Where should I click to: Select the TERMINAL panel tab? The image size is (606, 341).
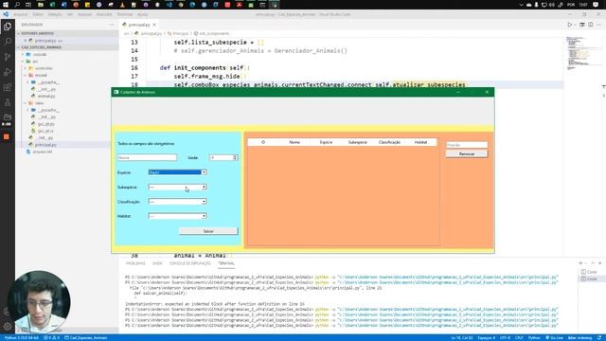point(226,263)
